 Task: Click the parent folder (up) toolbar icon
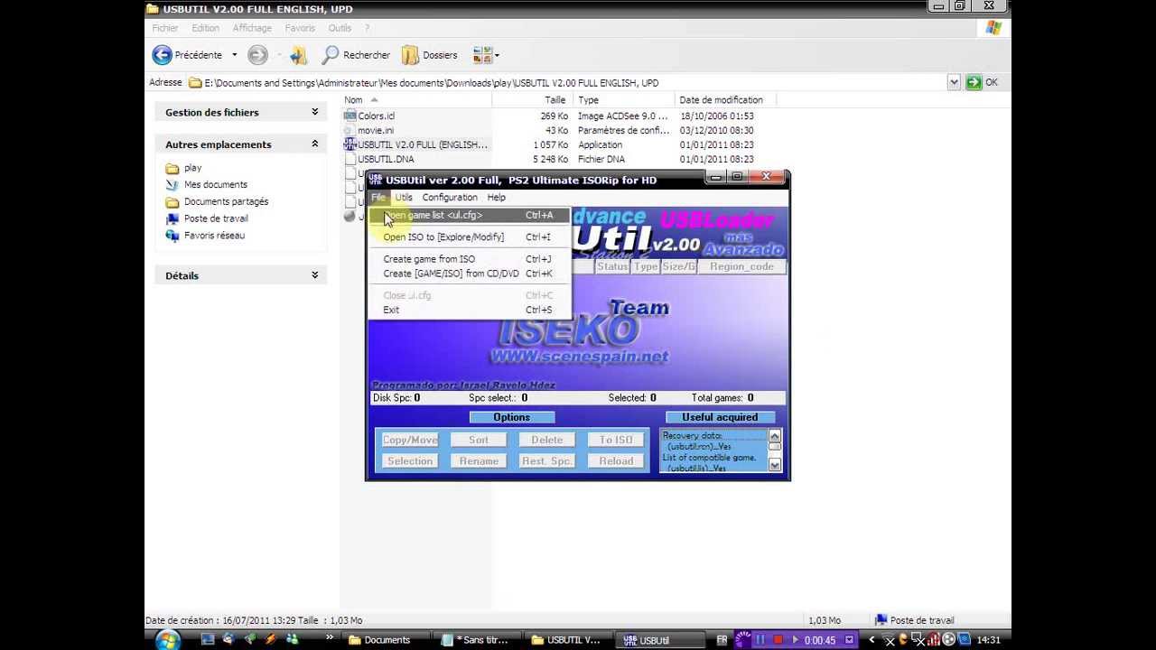(299, 55)
